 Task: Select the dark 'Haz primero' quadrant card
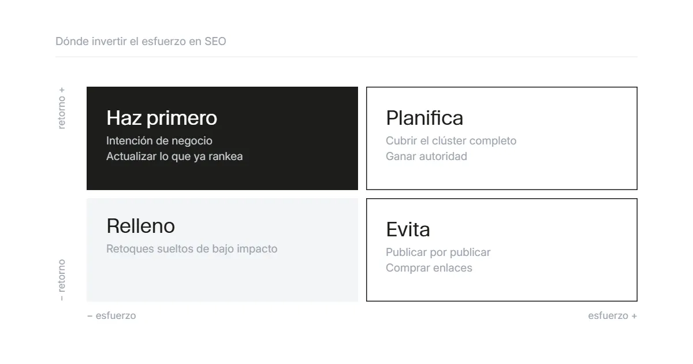tap(222, 138)
